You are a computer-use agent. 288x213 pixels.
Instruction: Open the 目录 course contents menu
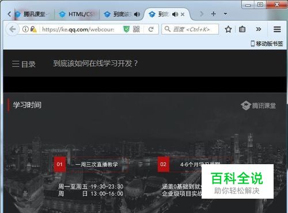coord(24,64)
